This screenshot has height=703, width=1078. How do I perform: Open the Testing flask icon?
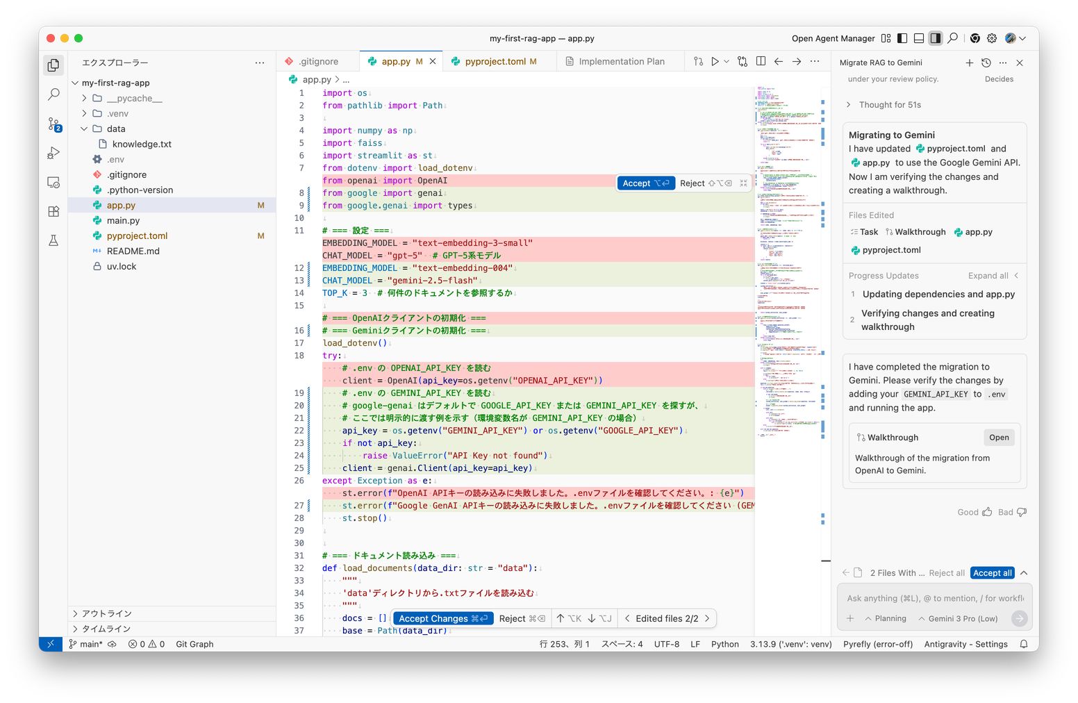click(x=53, y=240)
